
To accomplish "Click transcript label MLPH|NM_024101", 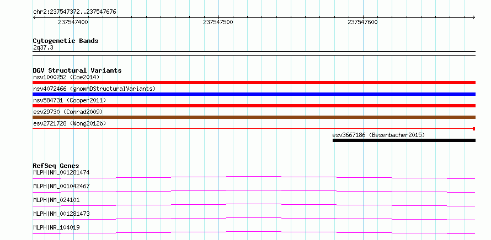I will pyautogui.click(x=56, y=200).
